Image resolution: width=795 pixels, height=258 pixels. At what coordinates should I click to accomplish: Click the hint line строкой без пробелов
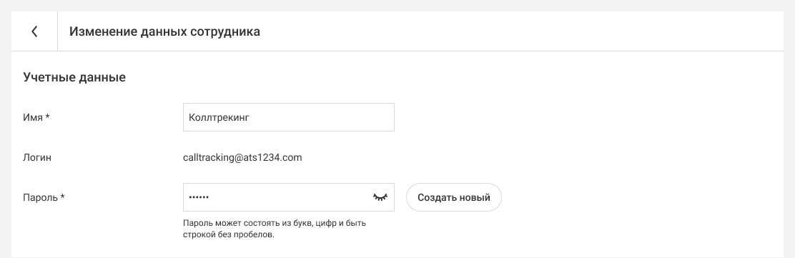click(x=229, y=234)
